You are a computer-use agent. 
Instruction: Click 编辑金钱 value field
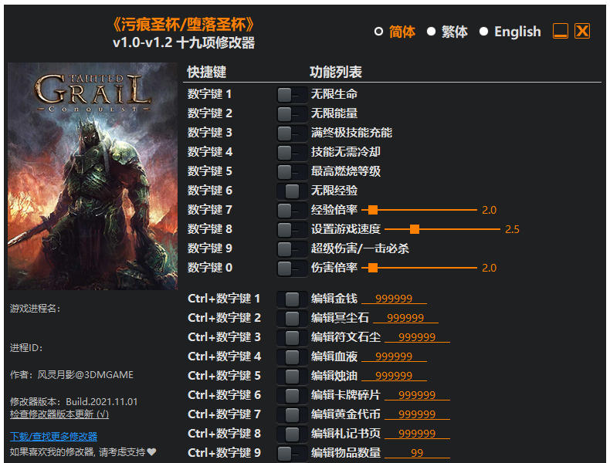pyautogui.click(x=394, y=299)
